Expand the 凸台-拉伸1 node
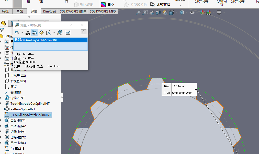Viewport: 259px width, 154px height. click(1, 120)
